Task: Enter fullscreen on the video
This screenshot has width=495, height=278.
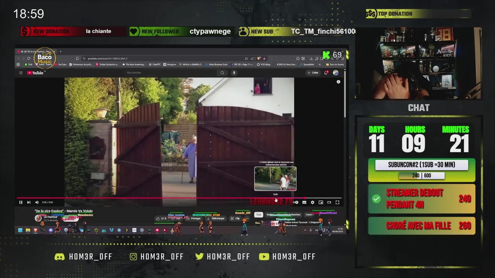Action: (x=337, y=202)
